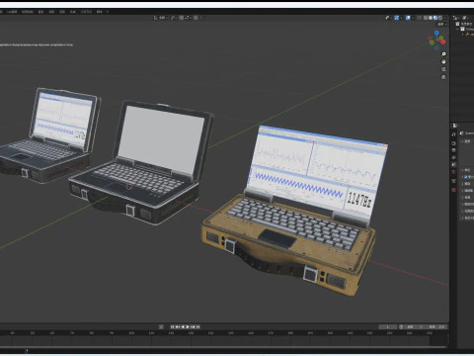
Task: Open the Tool properties tab
Action: [x=453, y=134]
